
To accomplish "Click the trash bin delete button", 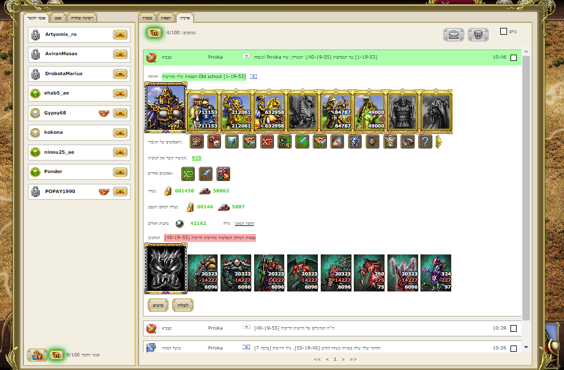I will pos(478,35).
